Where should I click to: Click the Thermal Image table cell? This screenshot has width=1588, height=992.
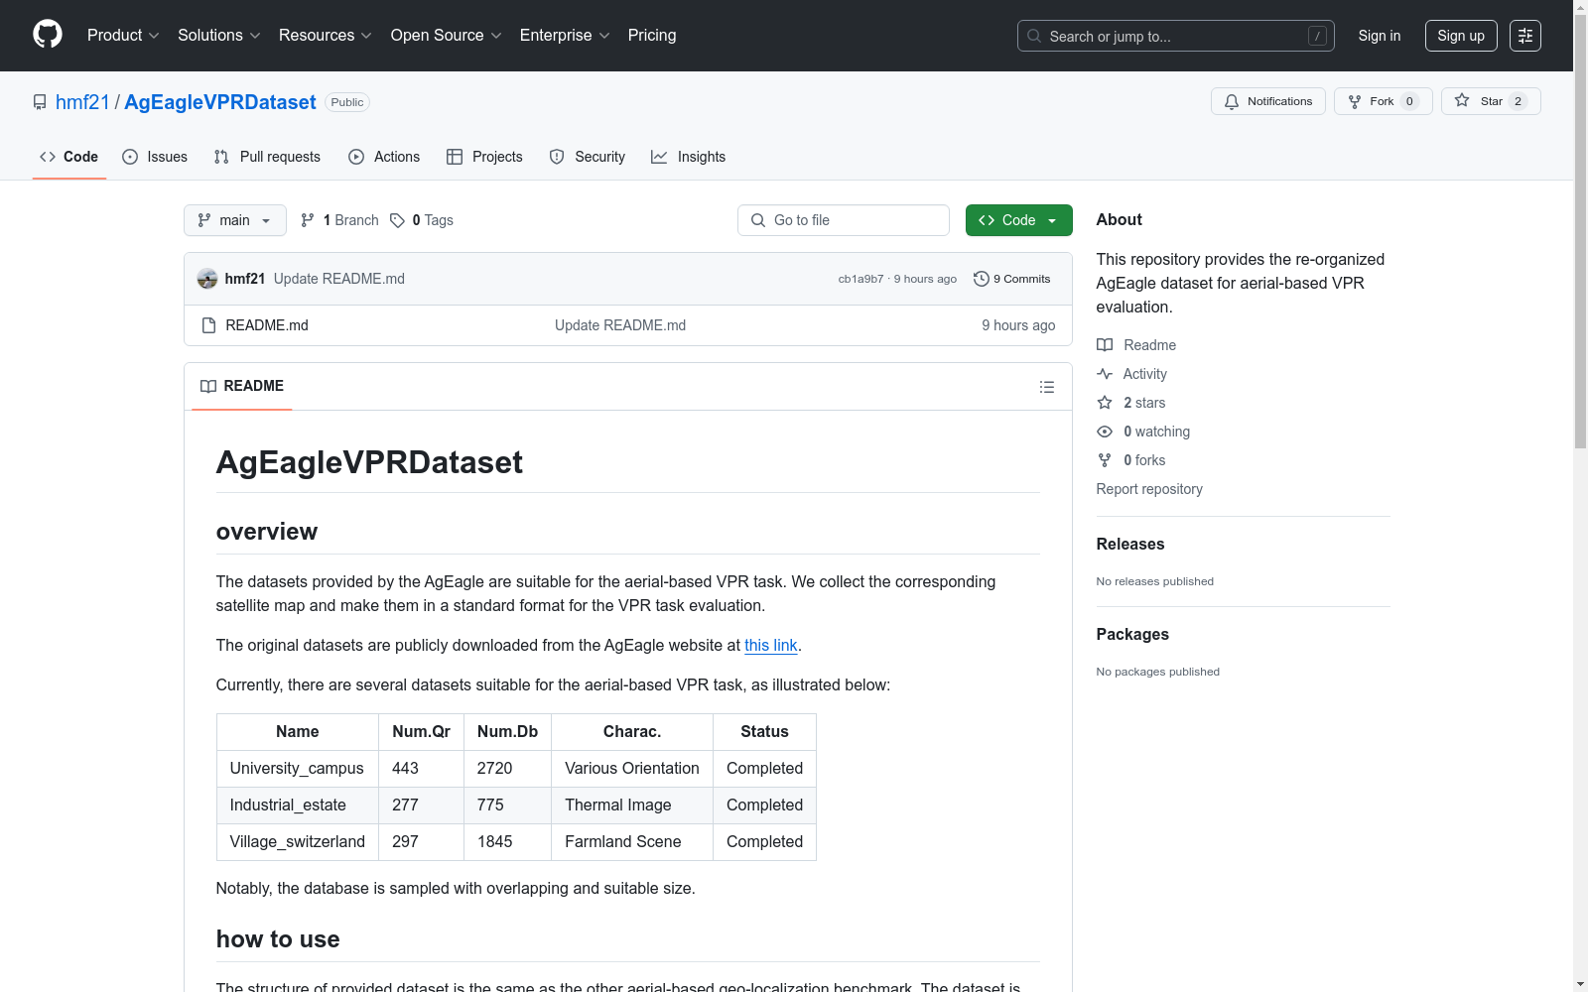[632, 806]
